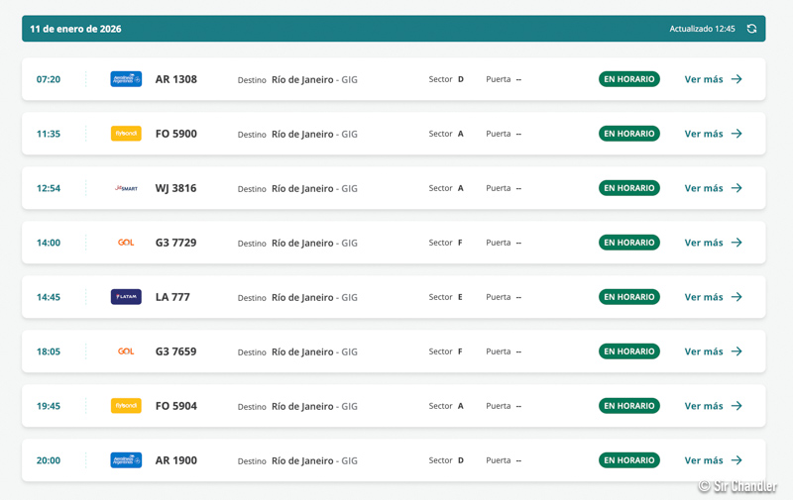793x500 pixels.
Task: Click the LATAM logo for flight LA 777
Action: [x=126, y=297]
